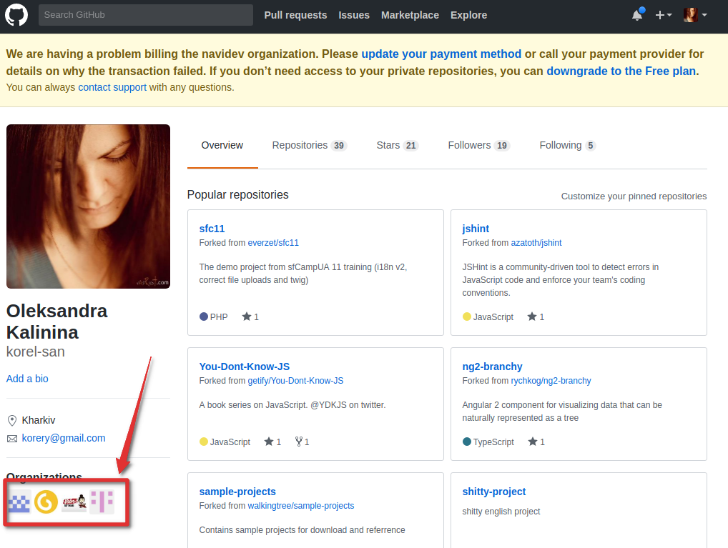Open Pull requests from the navigation bar

(295, 15)
